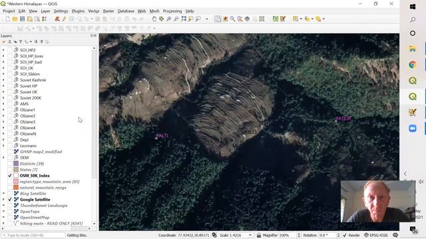Viewport: 426px width, 239px height.
Task: Expand the SOI_HP_bad layer group
Action: (x=3, y=62)
